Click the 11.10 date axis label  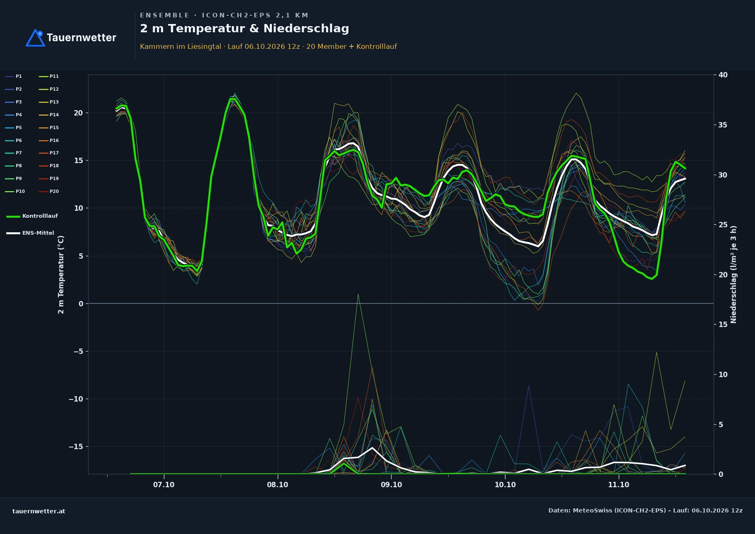pos(618,485)
